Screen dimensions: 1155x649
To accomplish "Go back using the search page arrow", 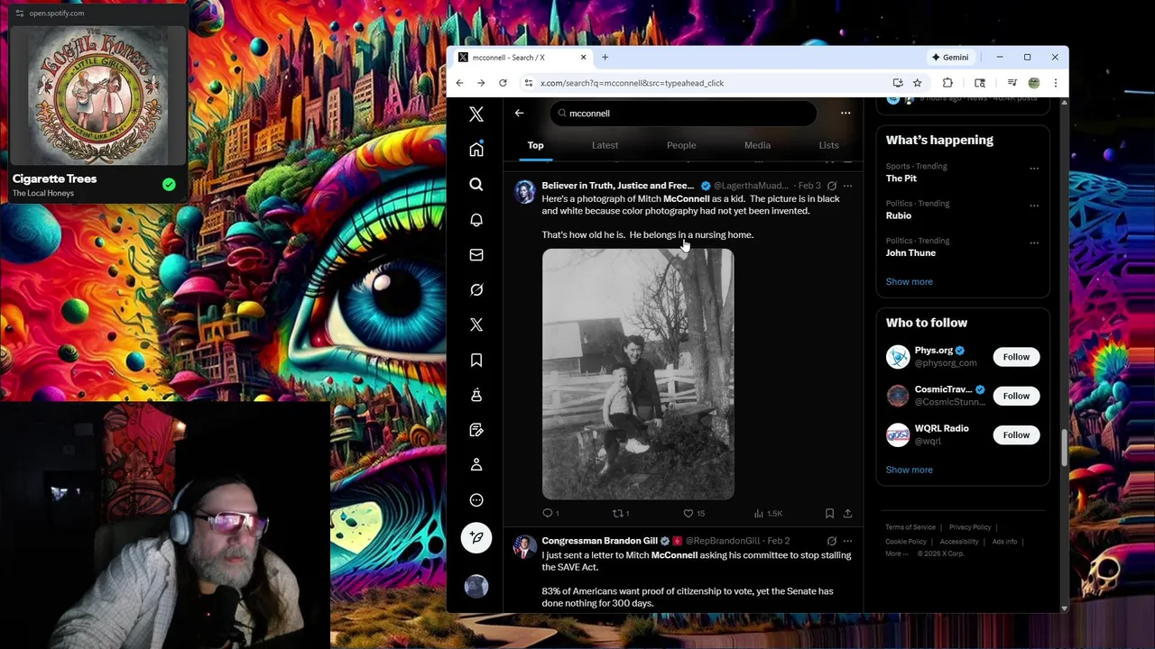I will click(519, 114).
